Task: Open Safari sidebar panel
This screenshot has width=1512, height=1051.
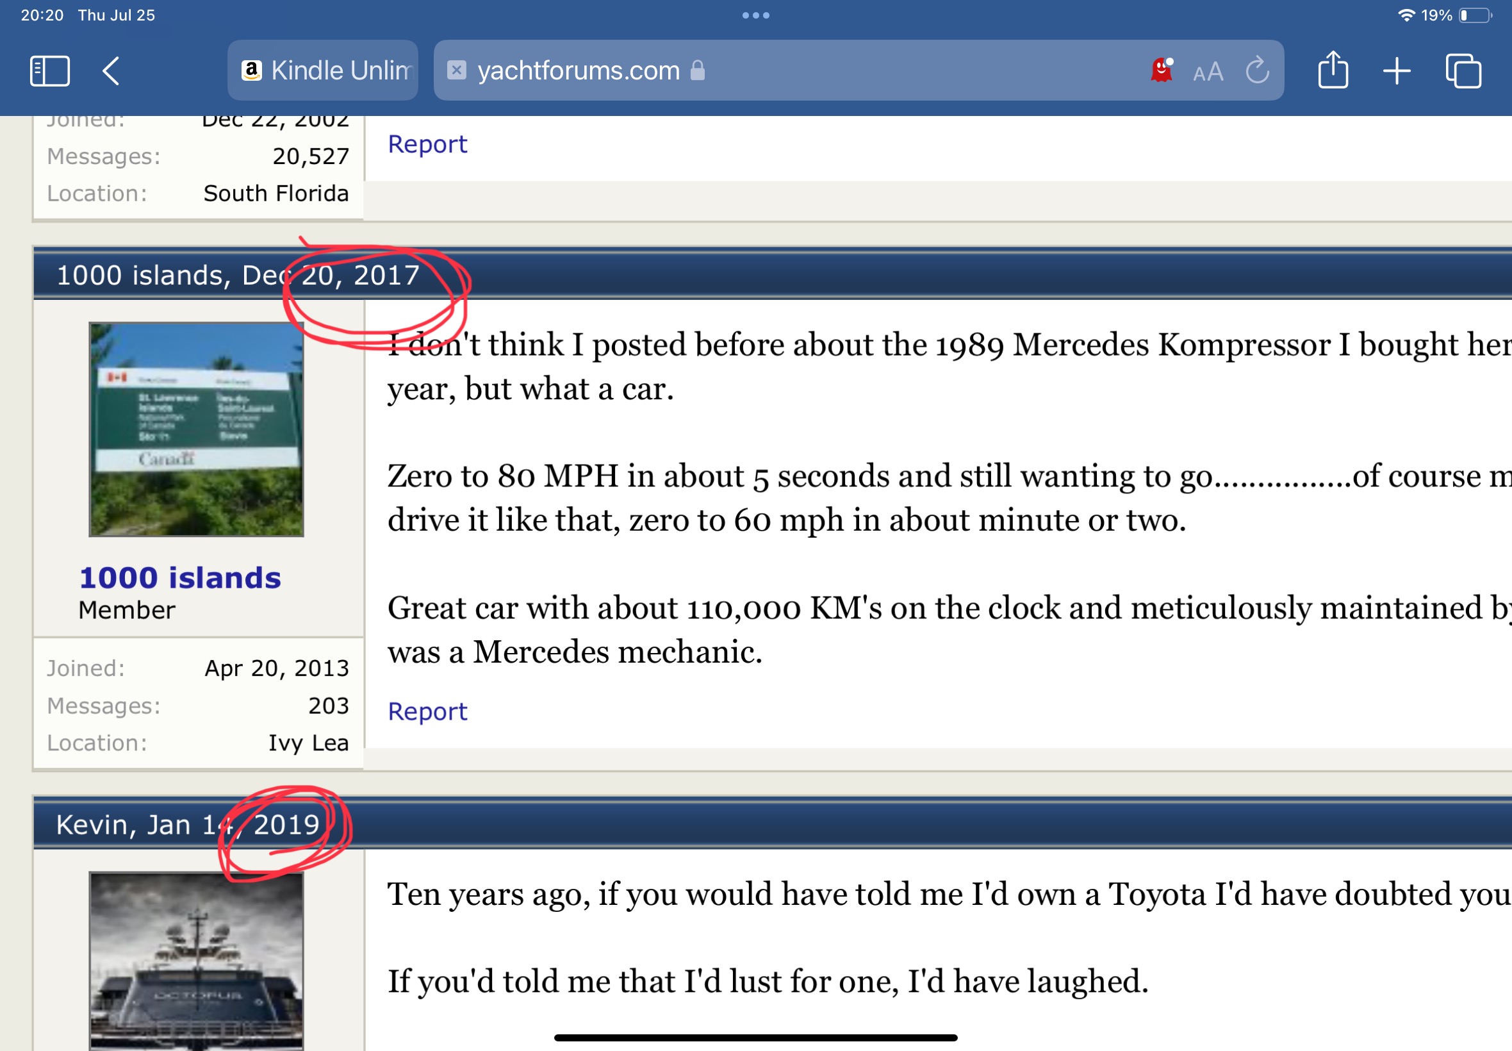Action: pyautogui.click(x=49, y=70)
